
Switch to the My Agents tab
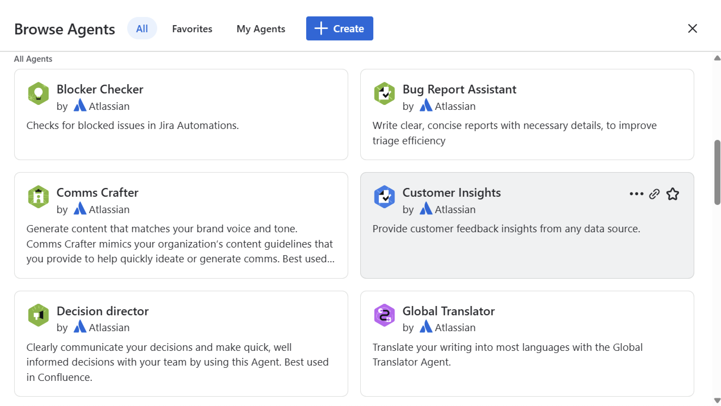[x=261, y=28]
